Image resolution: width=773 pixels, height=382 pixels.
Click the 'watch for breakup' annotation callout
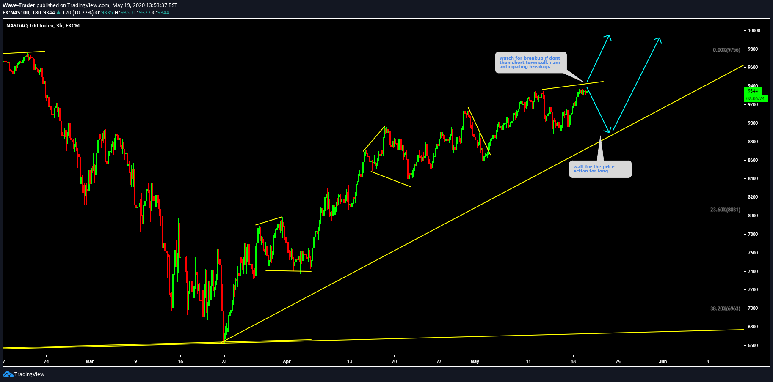530,63
